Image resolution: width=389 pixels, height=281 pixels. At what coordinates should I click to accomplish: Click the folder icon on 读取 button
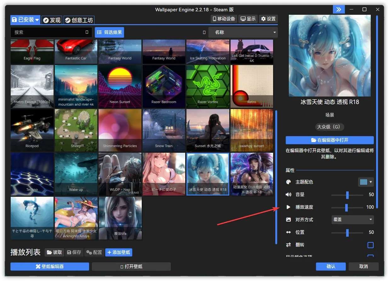49,252
